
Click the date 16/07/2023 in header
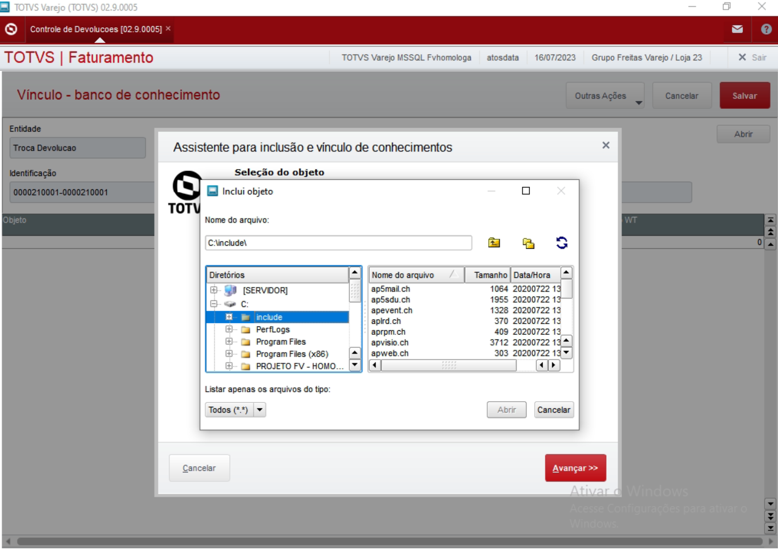(x=555, y=57)
